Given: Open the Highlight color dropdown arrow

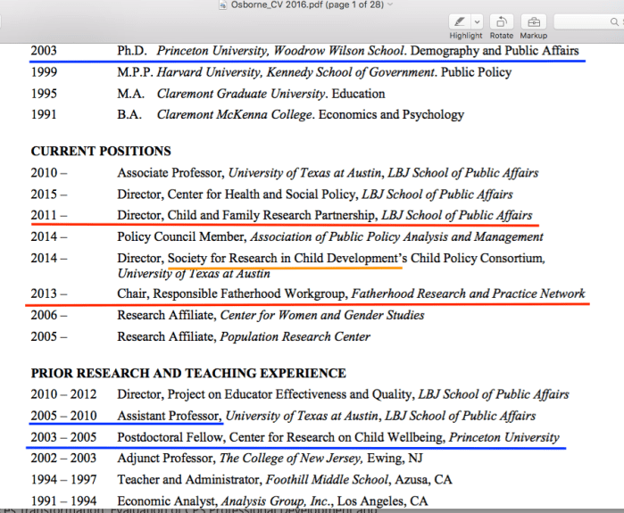Looking at the screenshot, I should click(477, 21).
